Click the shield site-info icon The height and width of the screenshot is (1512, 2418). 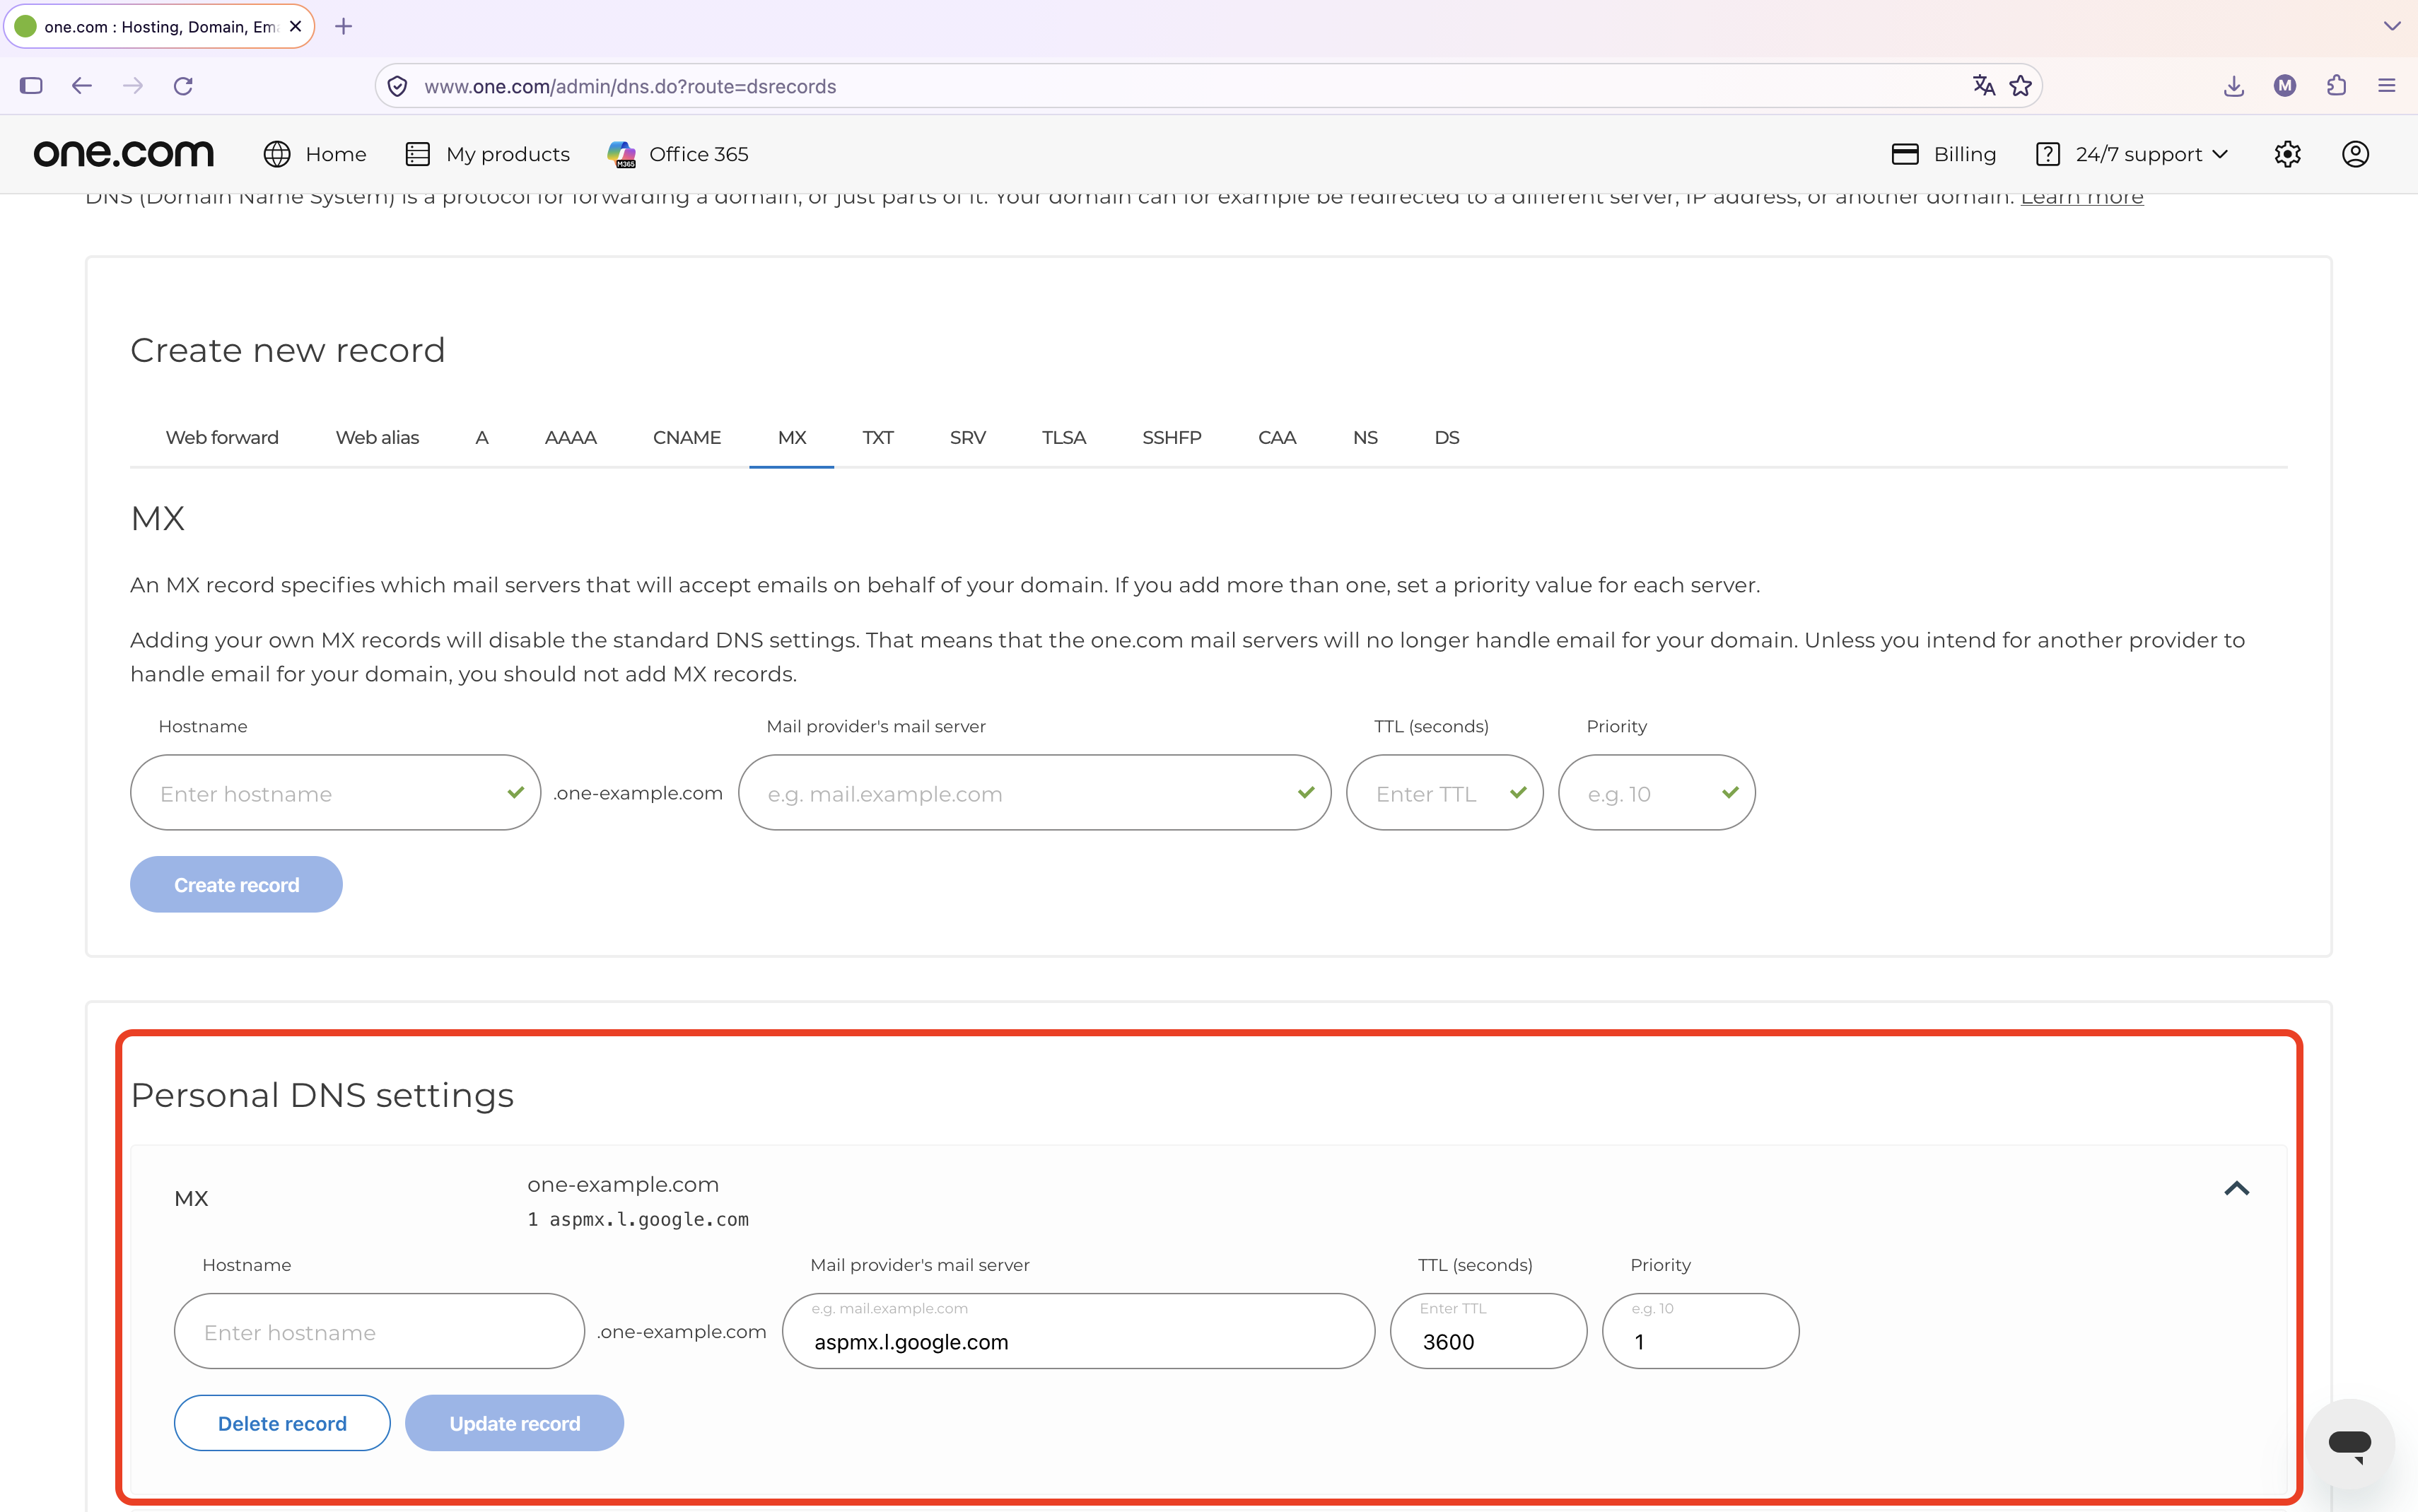point(398,86)
